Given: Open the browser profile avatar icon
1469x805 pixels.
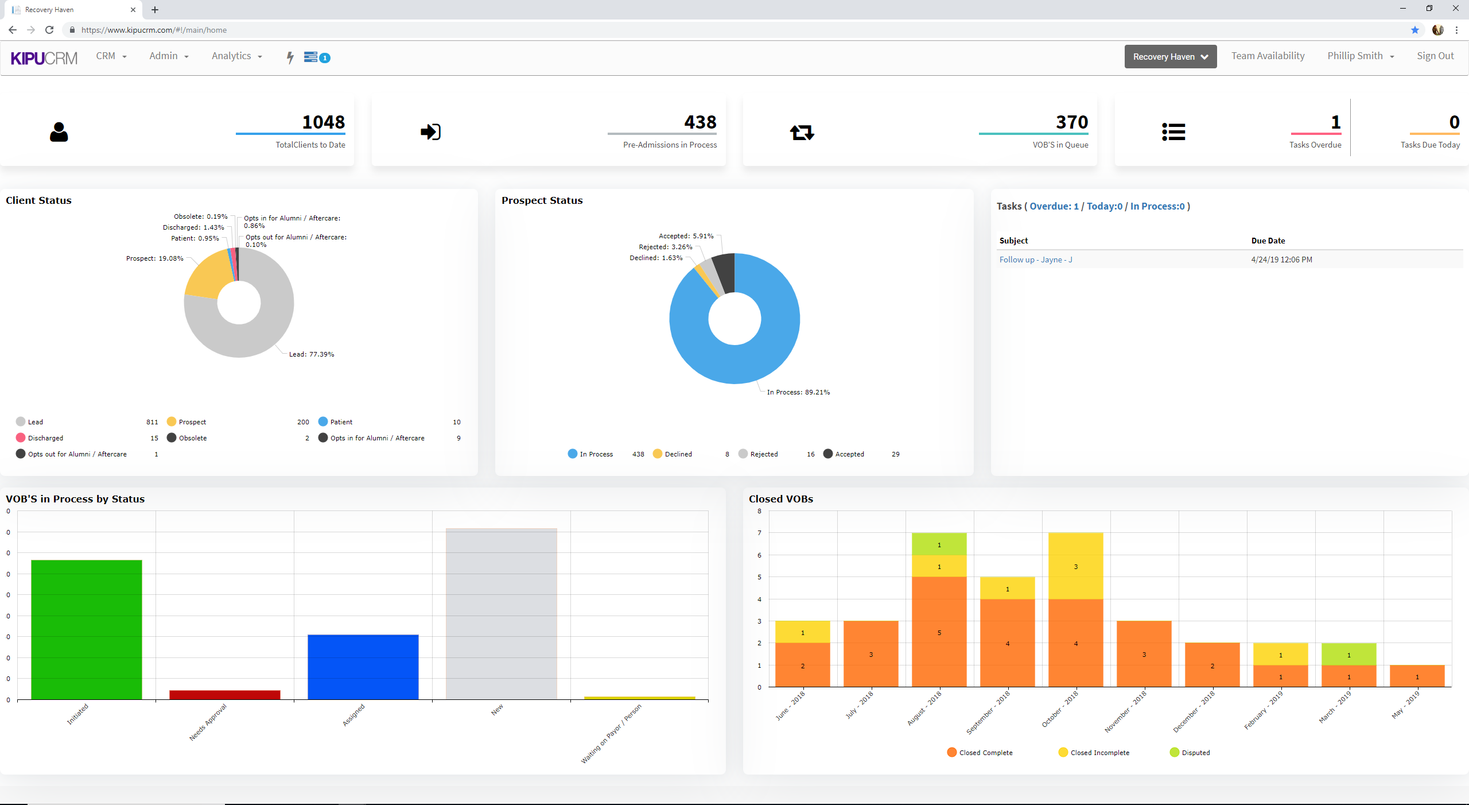Looking at the screenshot, I should (x=1437, y=30).
